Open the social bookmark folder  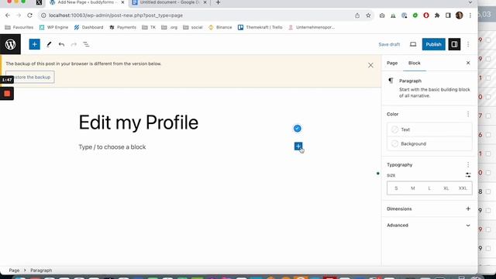pos(193,27)
